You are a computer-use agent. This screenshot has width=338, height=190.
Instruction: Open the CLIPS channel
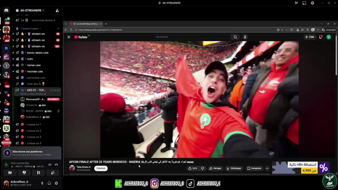(37, 59)
